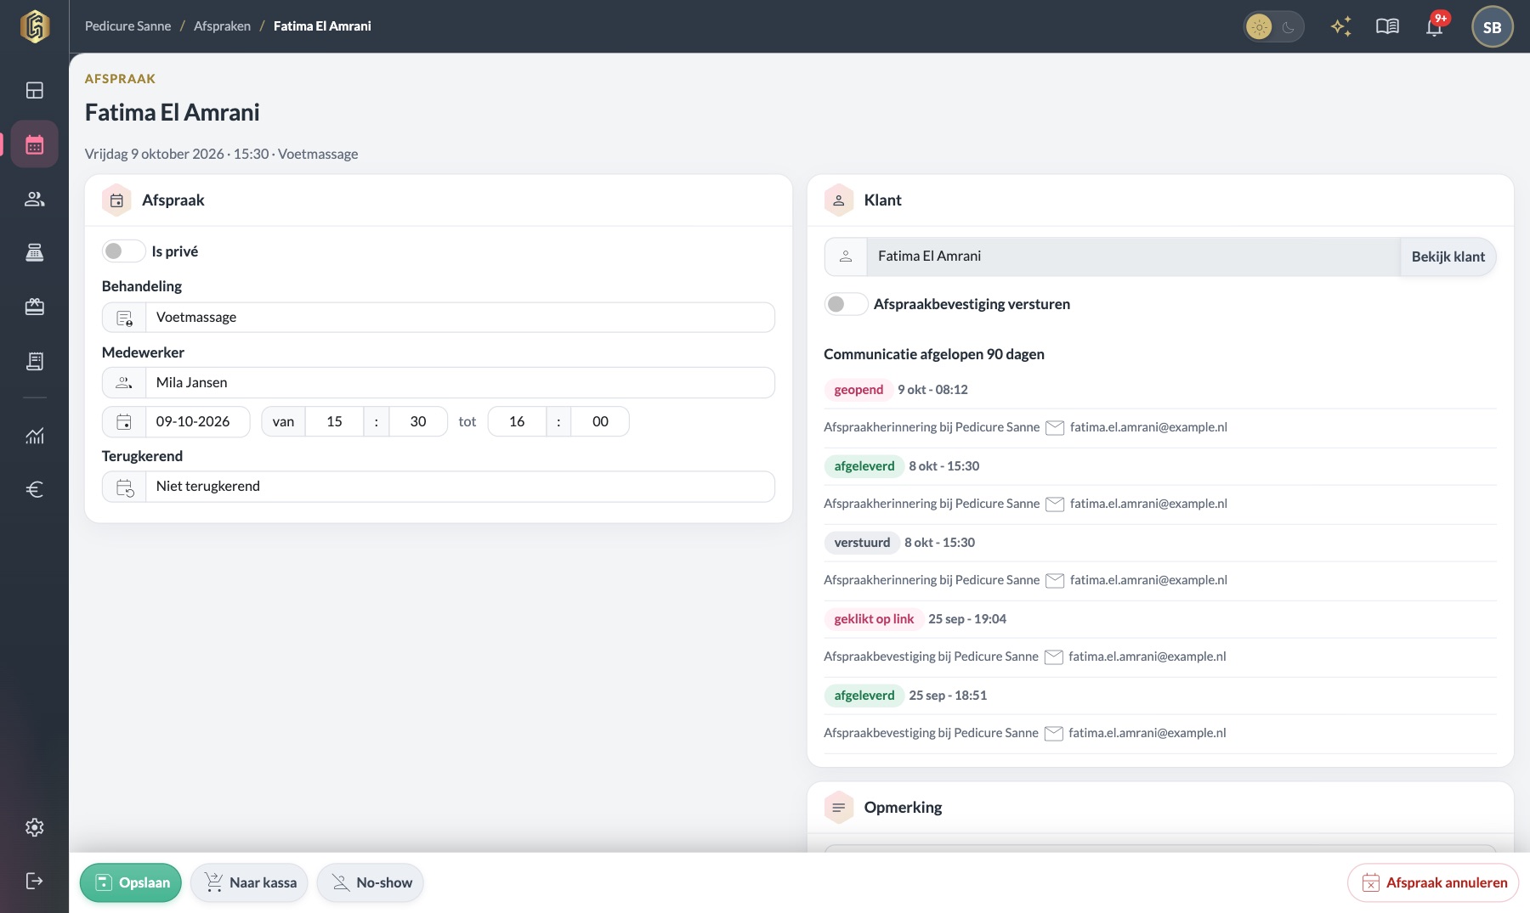This screenshot has width=1530, height=913.
Task: Click the calendar icon beside date 09-10-2026
Action: 124,421
